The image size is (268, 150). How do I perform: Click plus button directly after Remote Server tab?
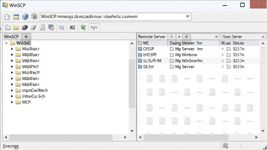pos(172,36)
